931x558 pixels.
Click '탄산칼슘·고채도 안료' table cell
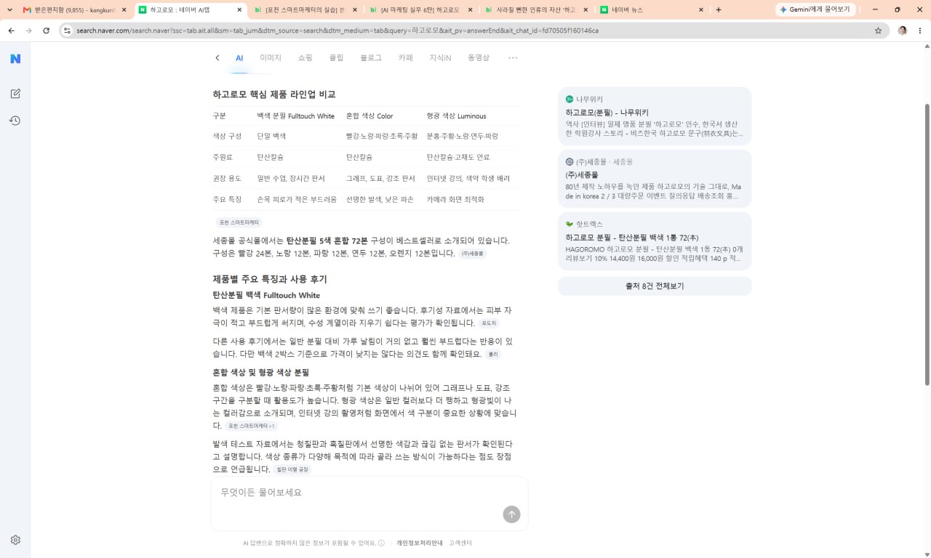click(x=458, y=157)
